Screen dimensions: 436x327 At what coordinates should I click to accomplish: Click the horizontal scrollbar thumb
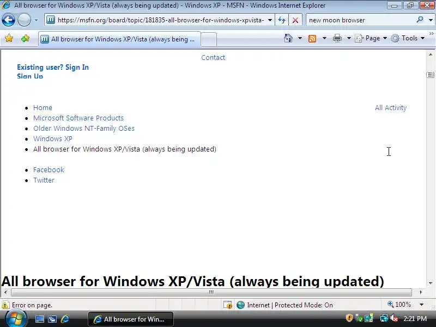[211, 292]
